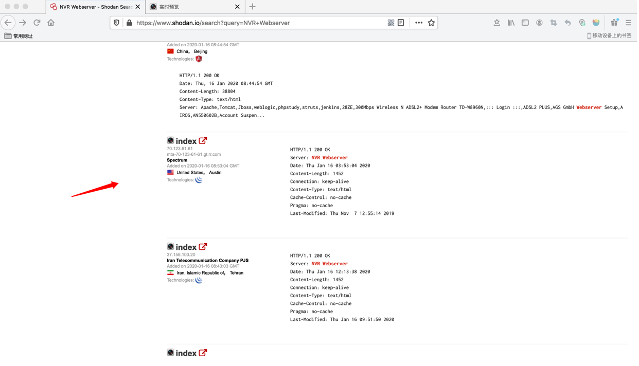Image resolution: width=639 pixels, height=366 pixels.
Task: Open the Firefox account avatar icon
Action: (x=539, y=23)
